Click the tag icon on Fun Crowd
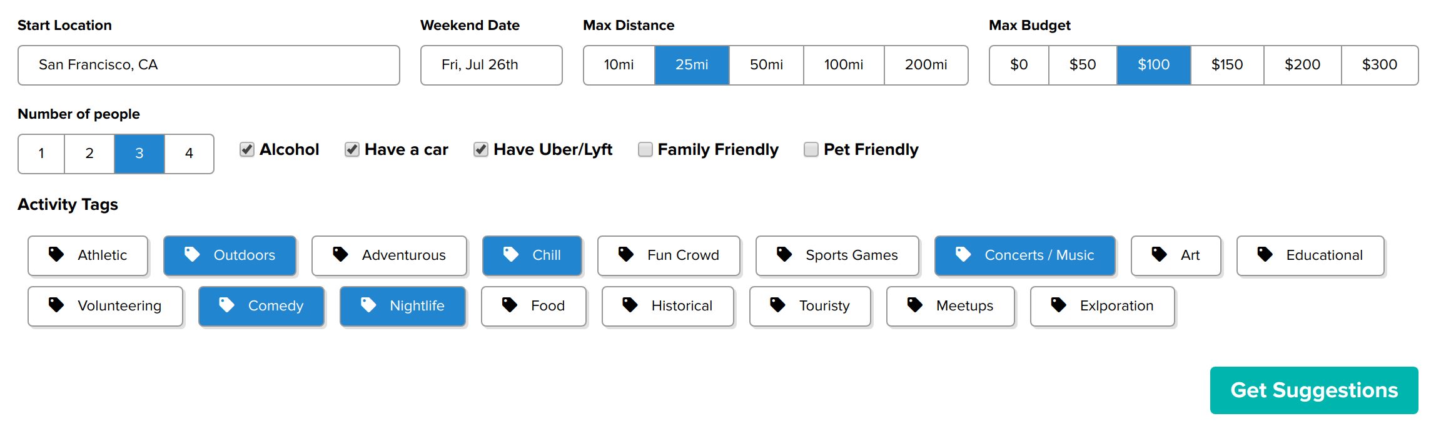1436x431 pixels. click(626, 254)
